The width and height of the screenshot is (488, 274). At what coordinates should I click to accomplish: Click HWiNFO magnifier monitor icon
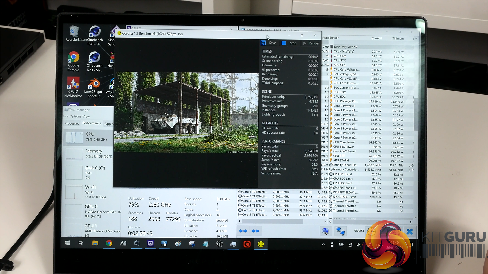pyautogui.click(x=325, y=231)
